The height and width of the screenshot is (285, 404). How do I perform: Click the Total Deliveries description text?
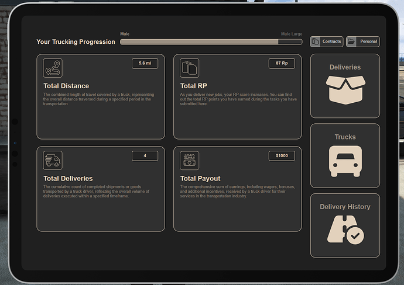pyautogui.click(x=96, y=192)
